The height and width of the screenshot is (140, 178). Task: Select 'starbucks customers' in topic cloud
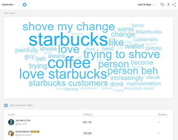coord(68,83)
